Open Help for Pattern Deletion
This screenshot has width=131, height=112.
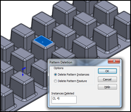tap(107, 87)
